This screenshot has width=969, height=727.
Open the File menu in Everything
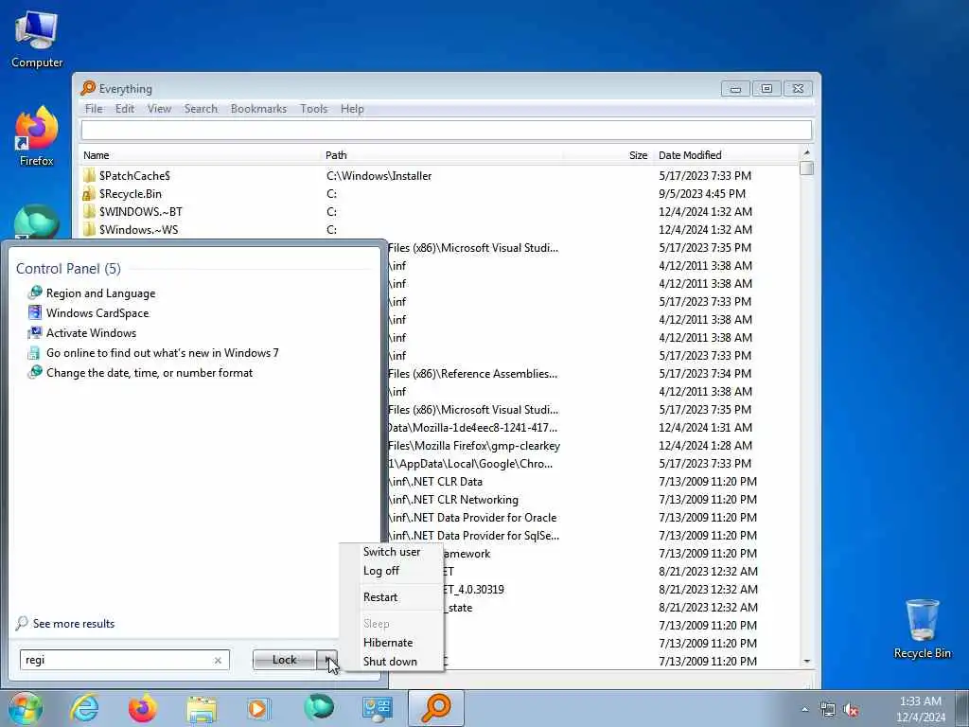[94, 109]
